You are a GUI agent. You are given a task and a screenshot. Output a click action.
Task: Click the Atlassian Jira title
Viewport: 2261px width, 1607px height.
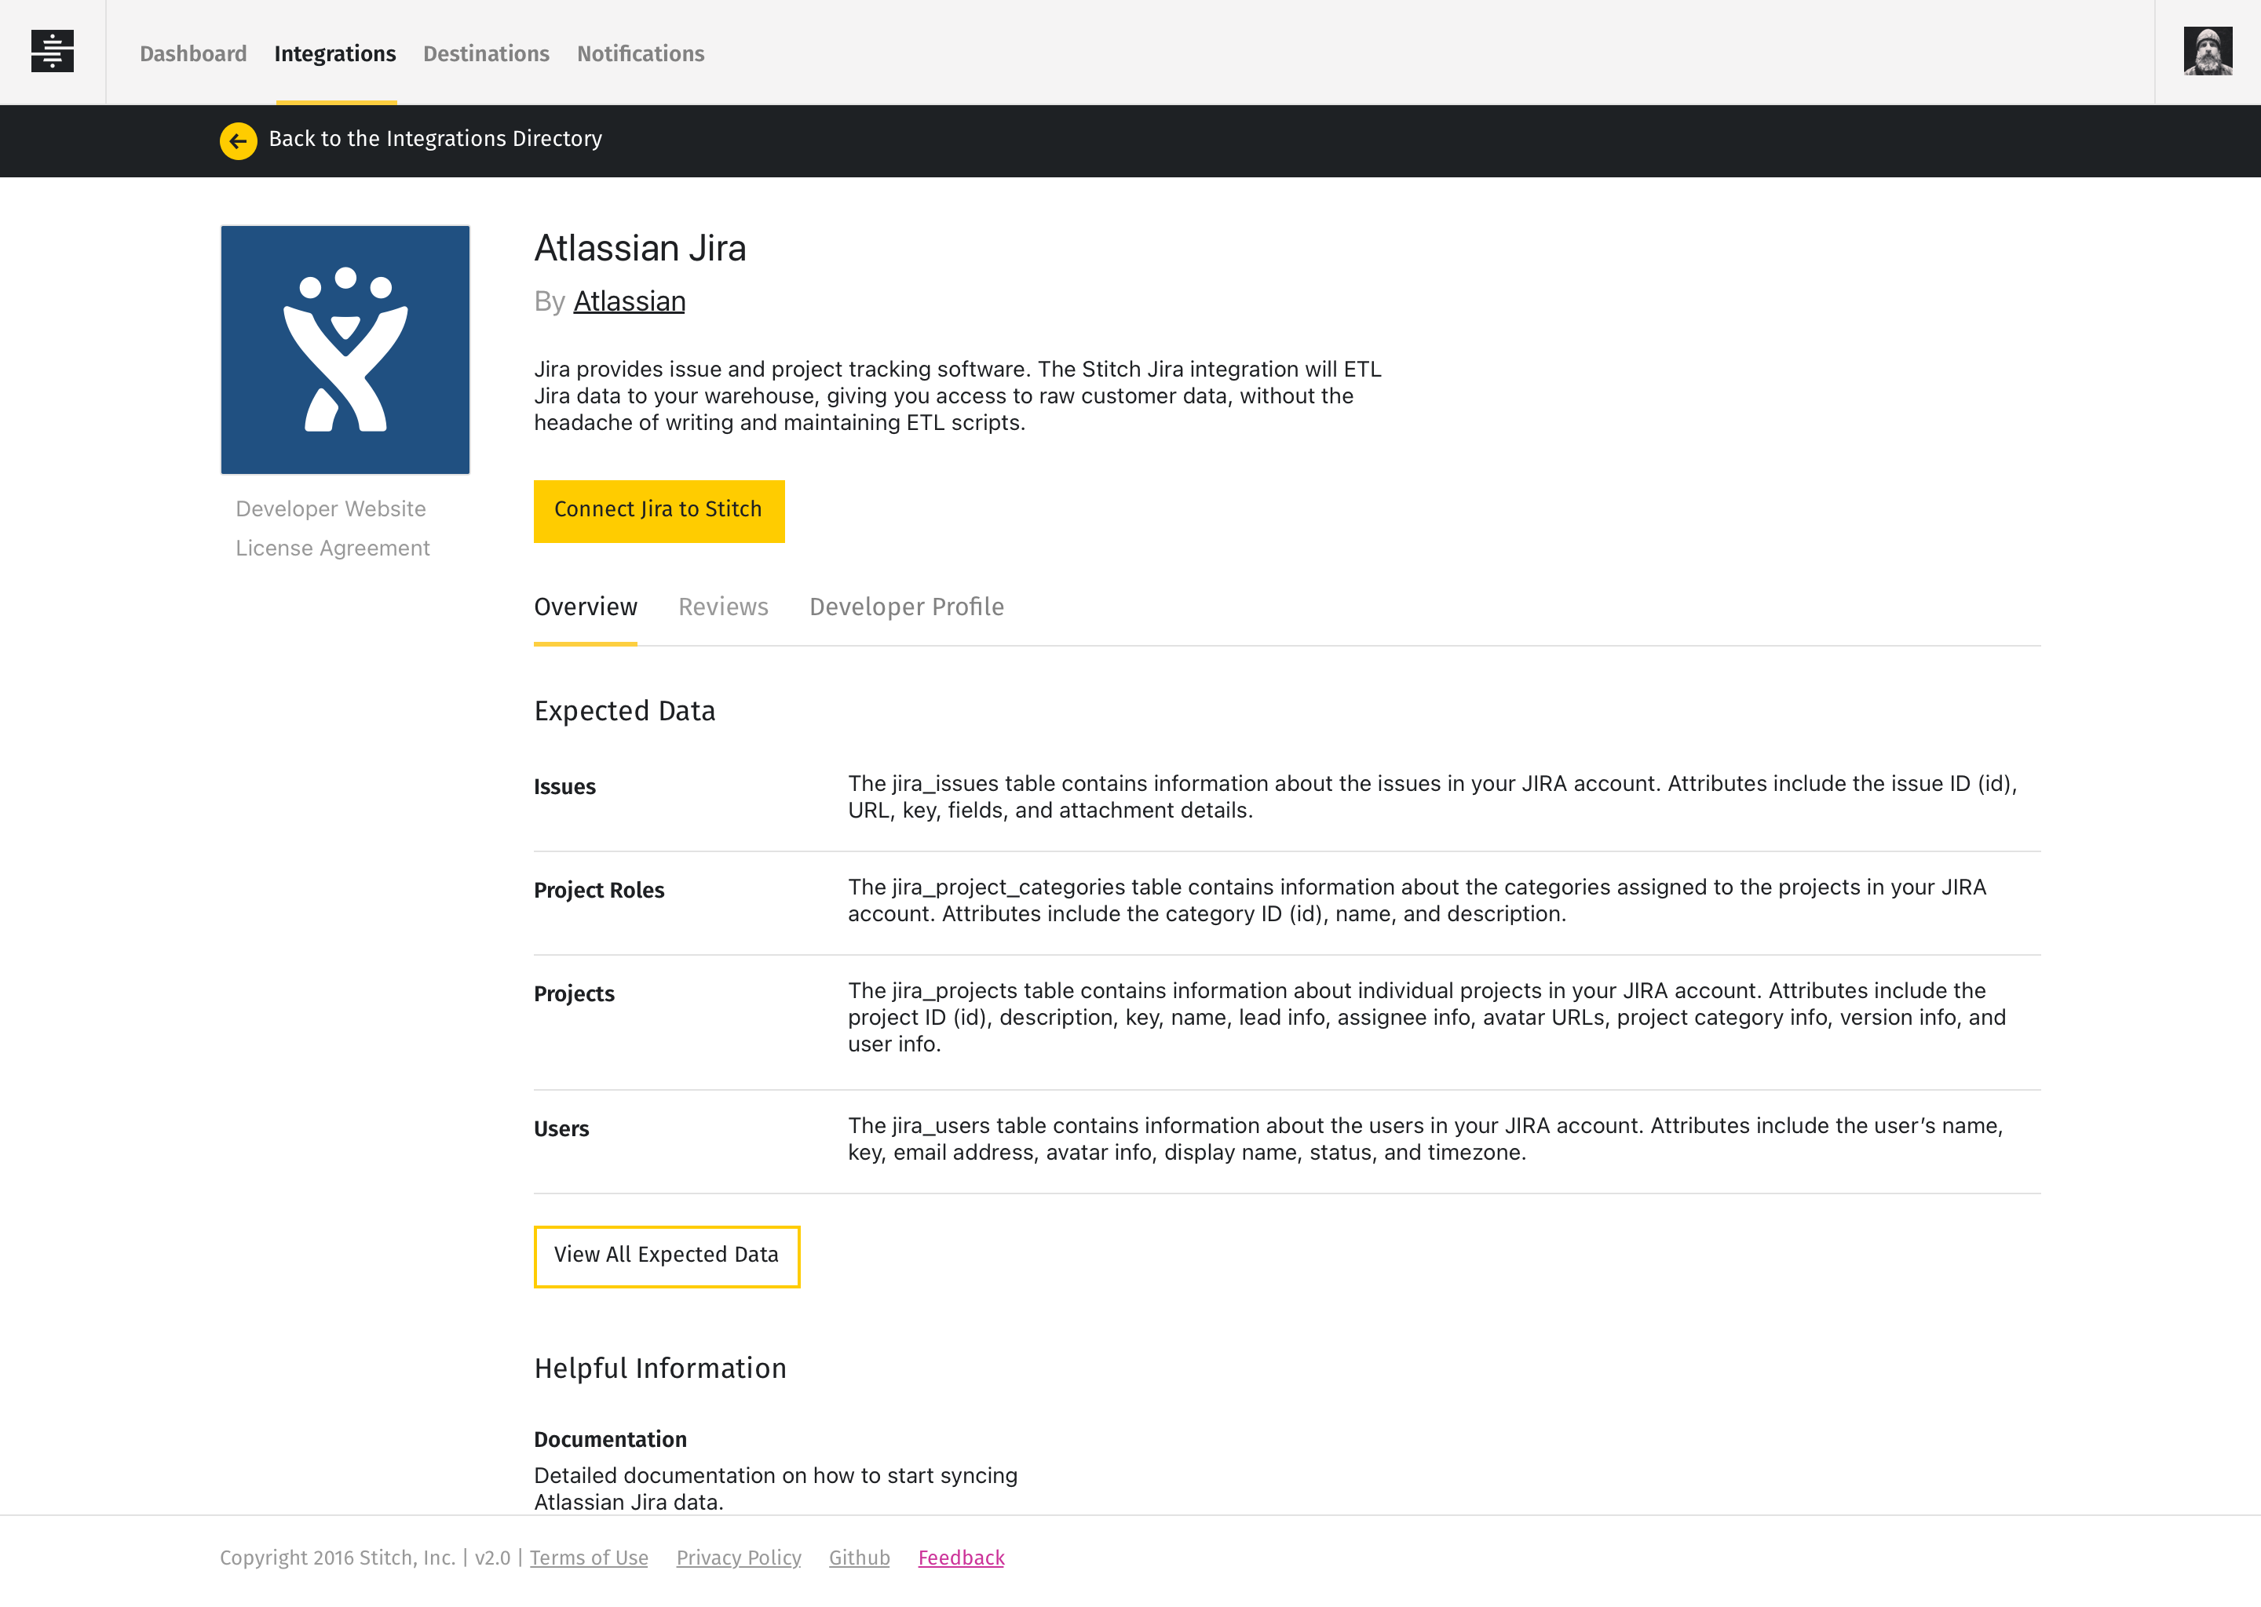pos(641,247)
